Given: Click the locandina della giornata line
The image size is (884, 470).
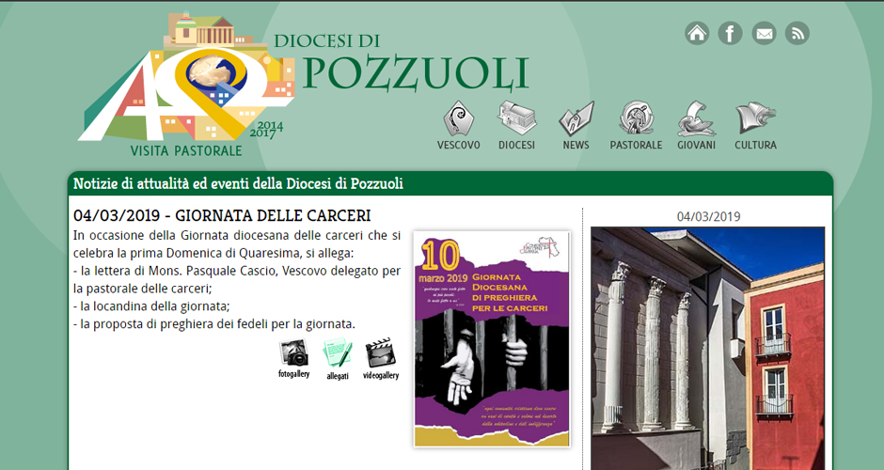Looking at the screenshot, I should [x=151, y=306].
